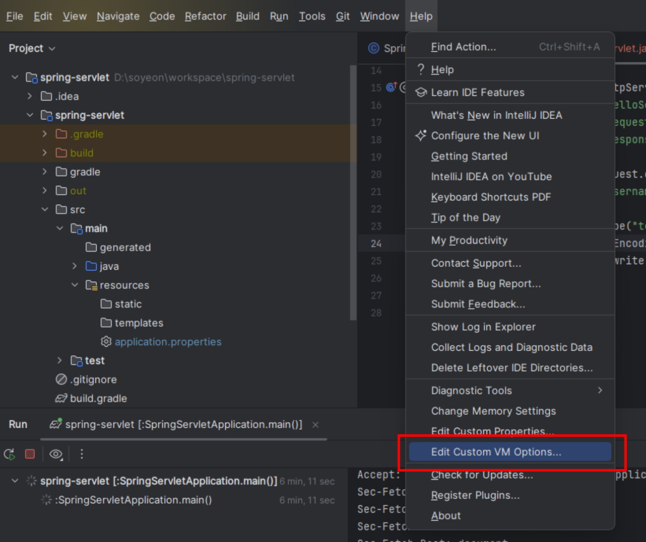646x542 pixels.
Task: Select the gradle folder row
Action: pyautogui.click(x=176, y=172)
